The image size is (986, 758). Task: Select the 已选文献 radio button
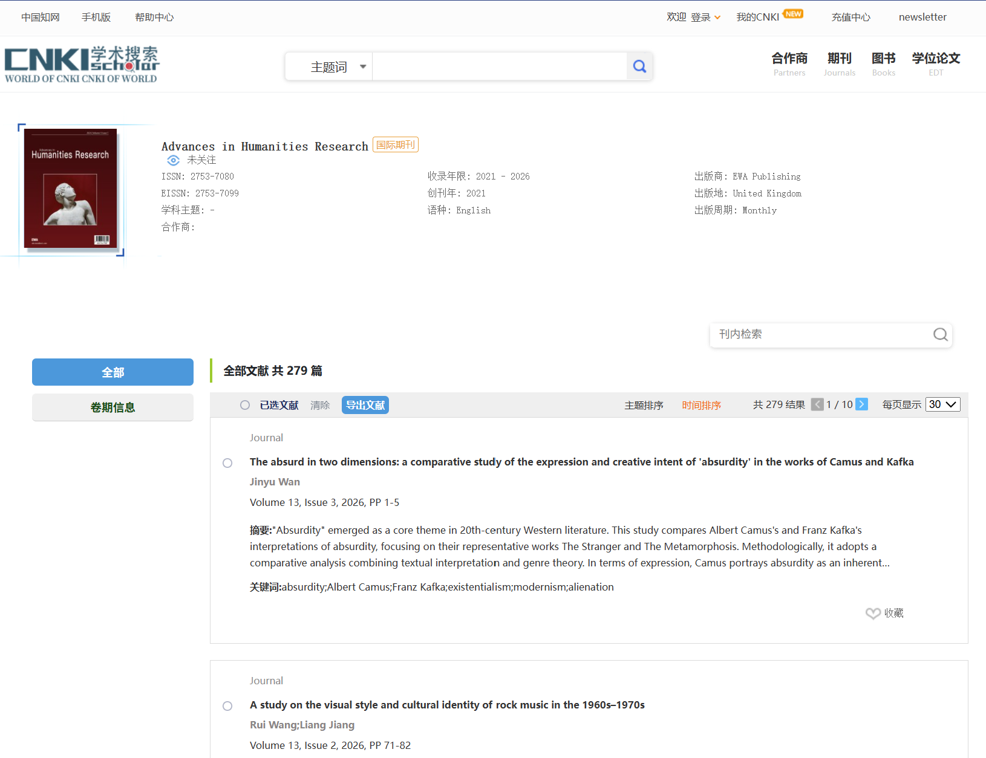245,405
